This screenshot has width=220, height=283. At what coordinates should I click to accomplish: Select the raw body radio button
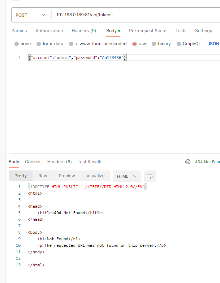(134, 44)
